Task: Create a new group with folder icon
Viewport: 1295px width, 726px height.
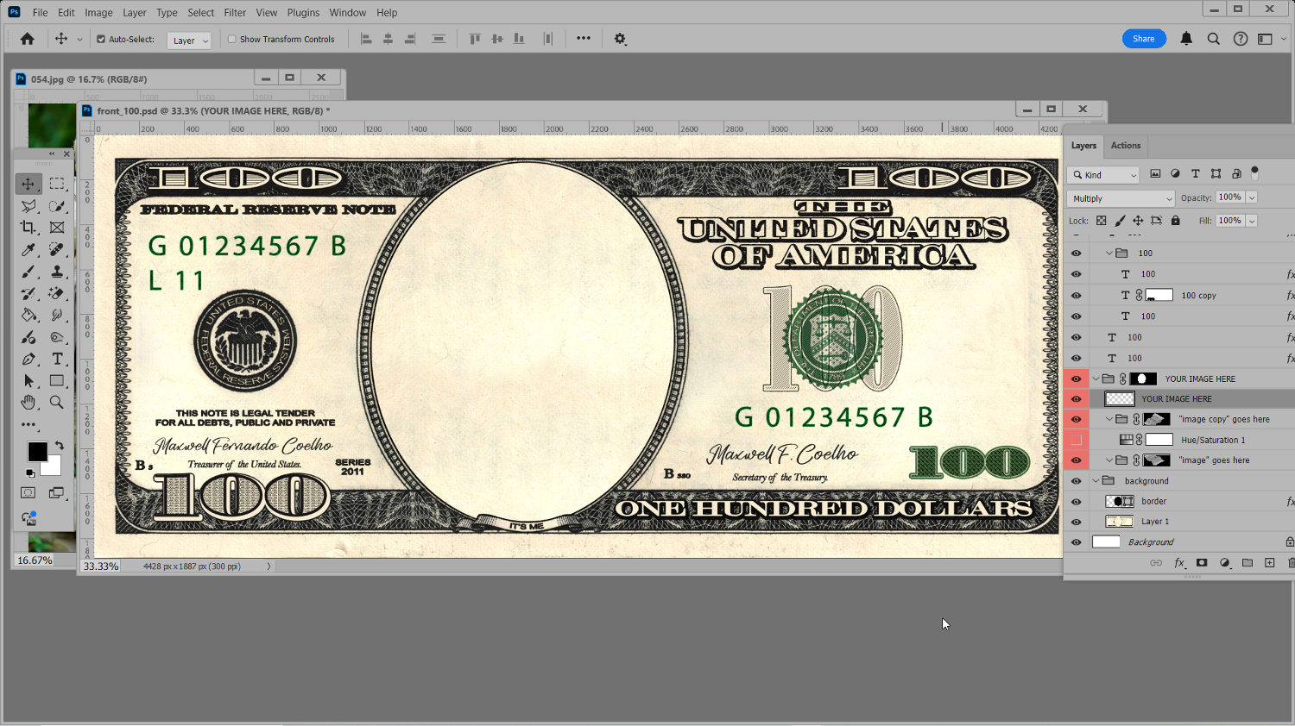Action: pyautogui.click(x=1248, y=563)
